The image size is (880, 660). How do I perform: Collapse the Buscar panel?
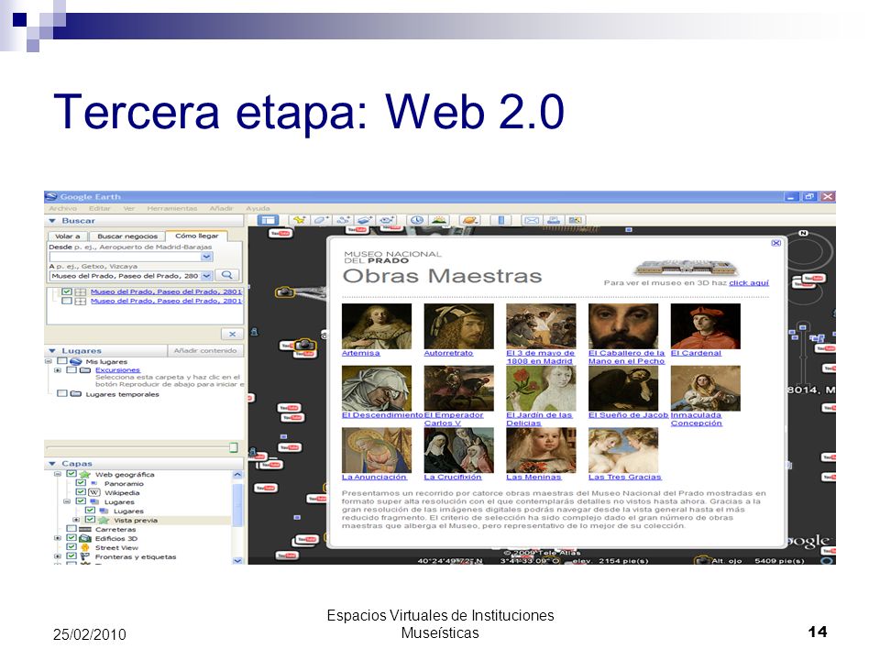pyautogui.click(x=53, y=221)
